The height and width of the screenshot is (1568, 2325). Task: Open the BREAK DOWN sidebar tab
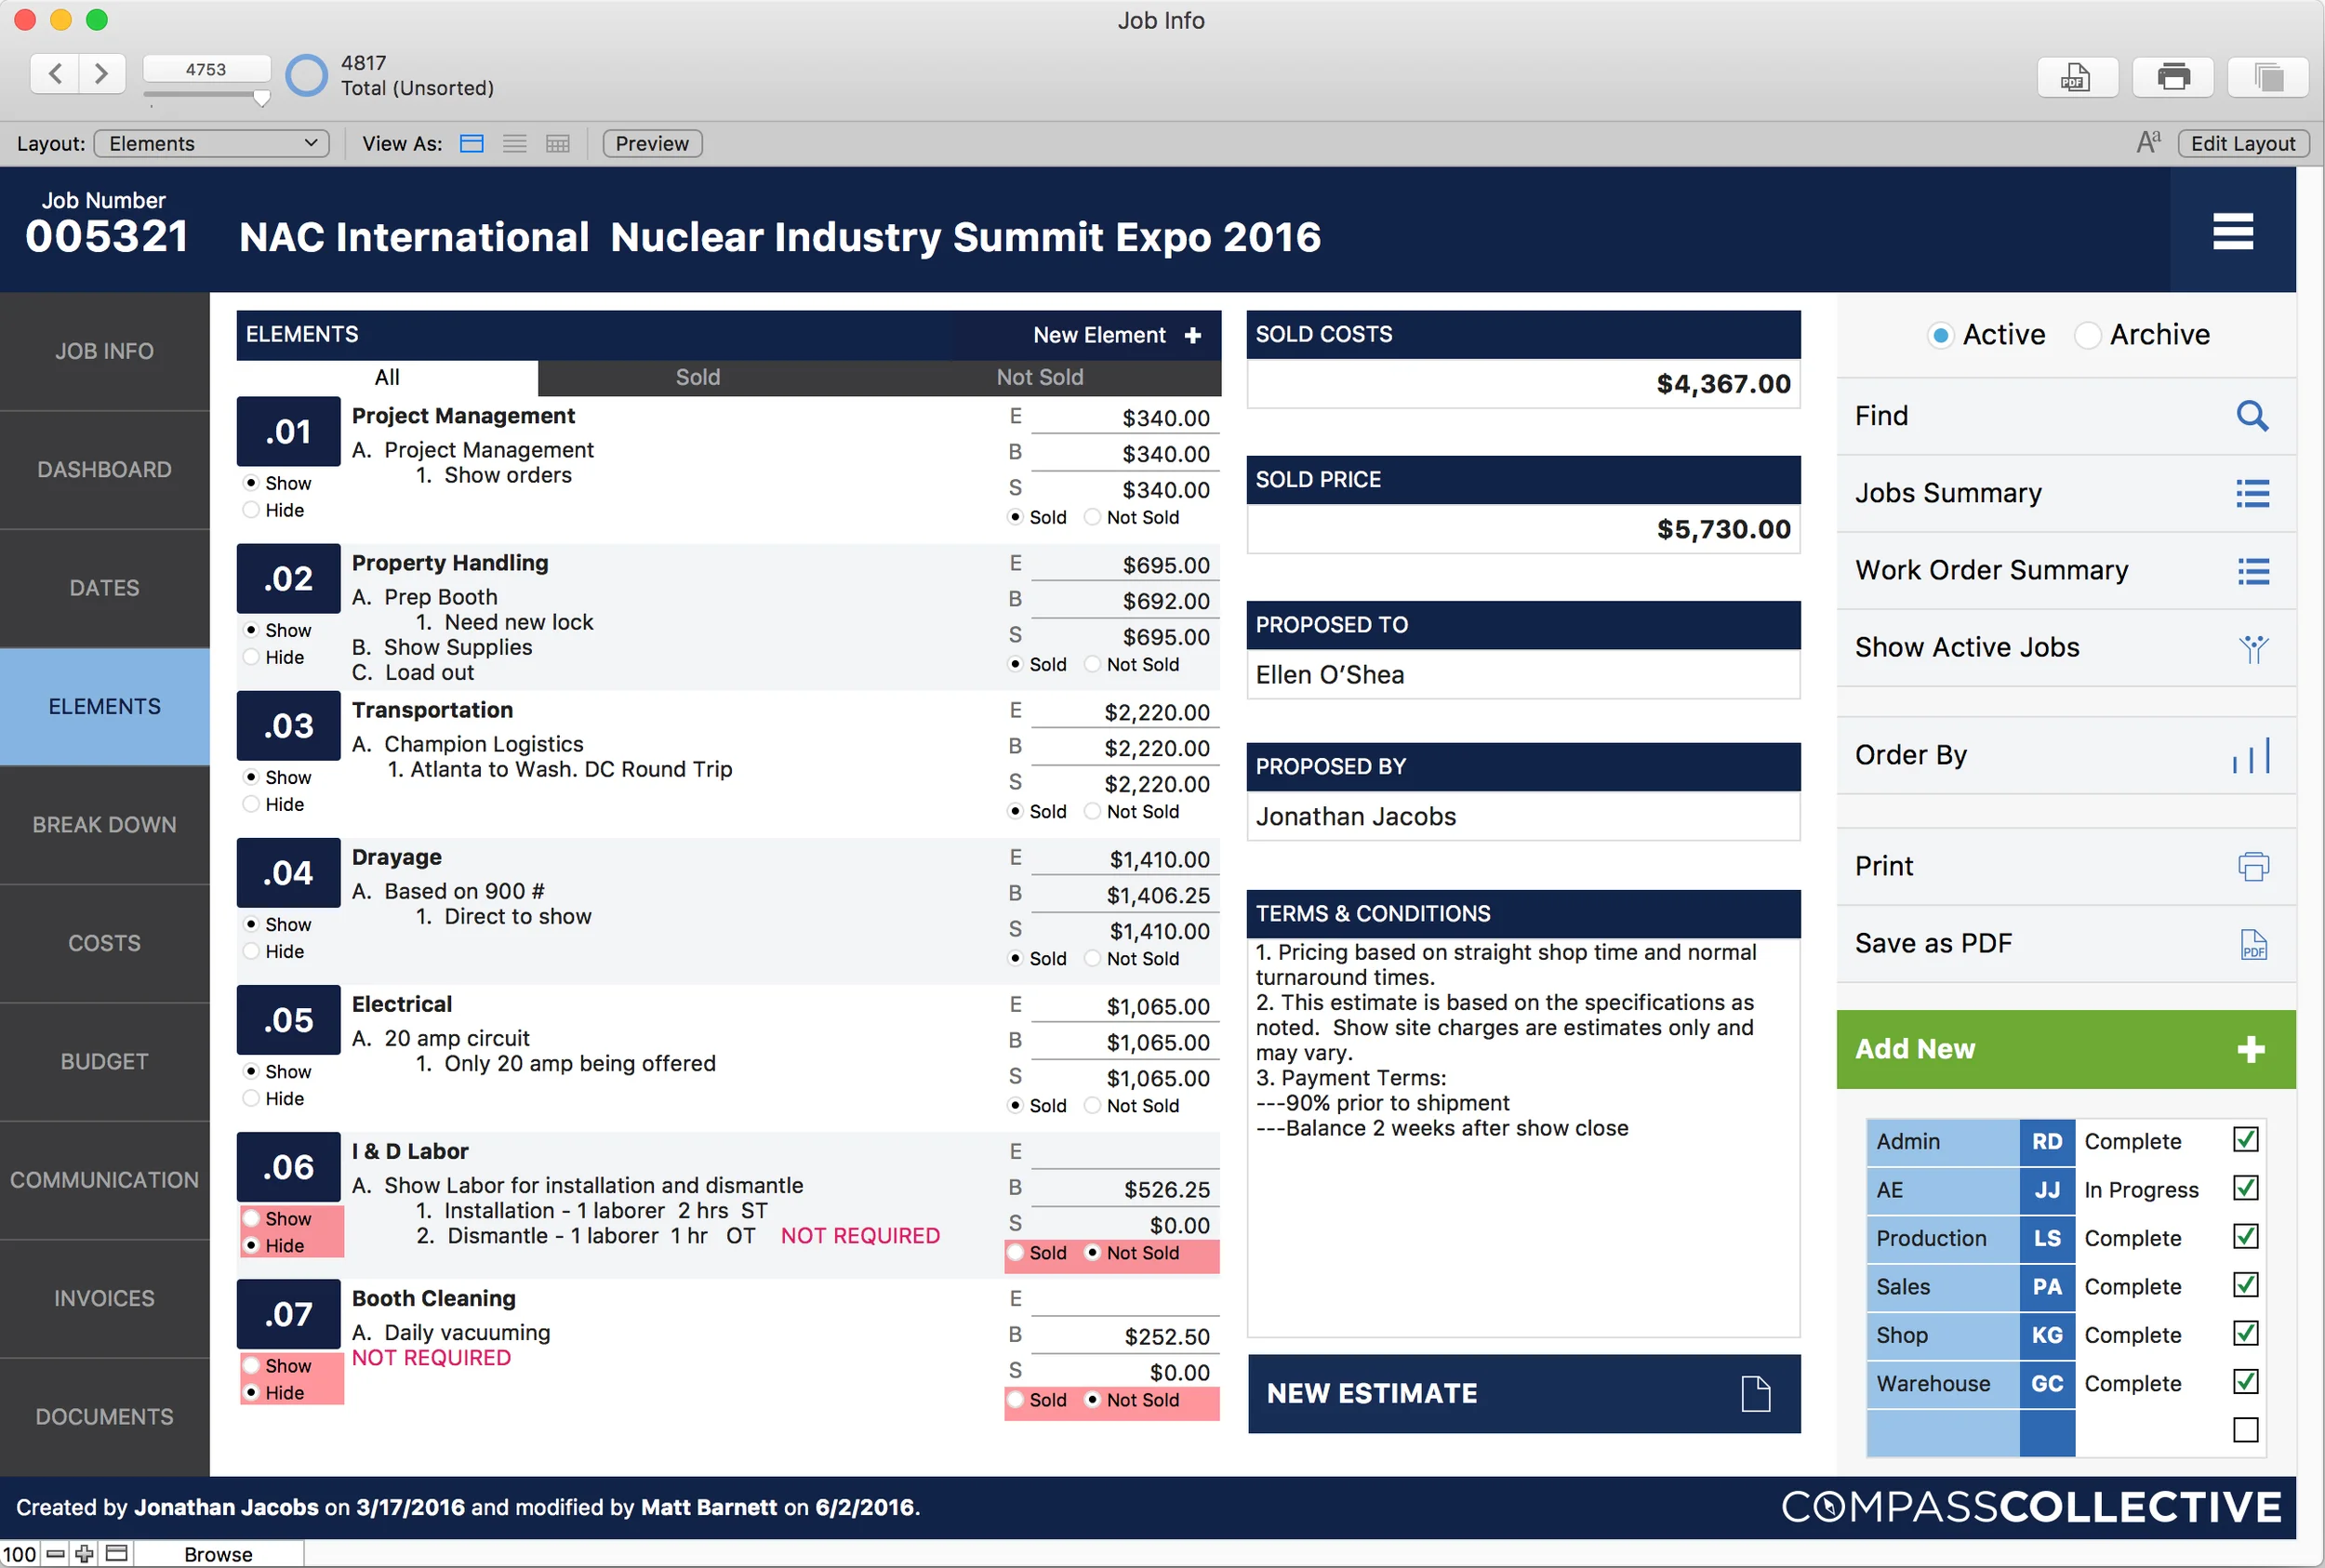(104, 825)
